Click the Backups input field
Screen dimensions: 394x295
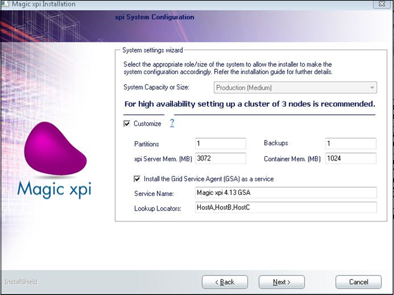(350, 143)
